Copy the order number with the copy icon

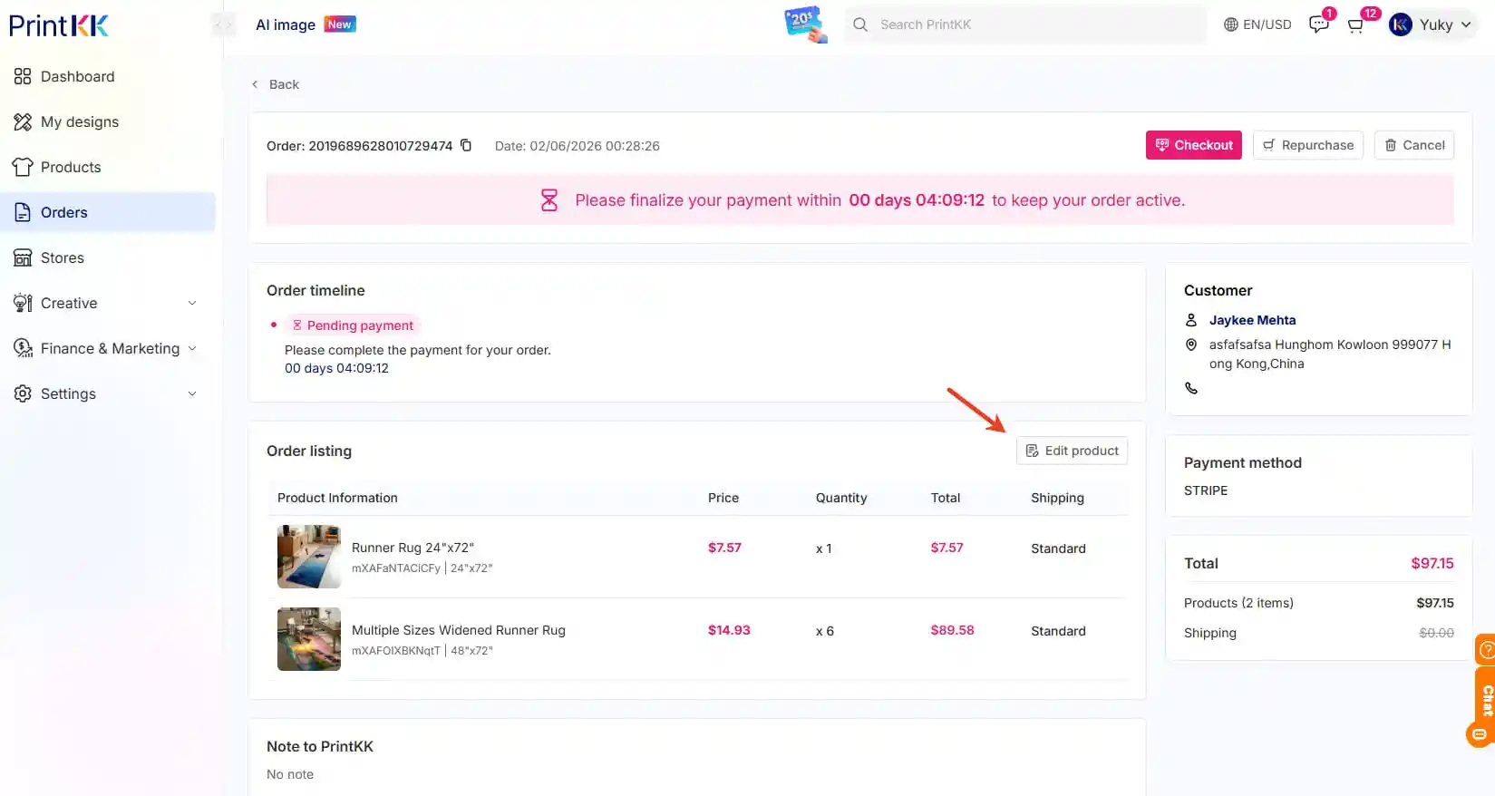(466, 145)
